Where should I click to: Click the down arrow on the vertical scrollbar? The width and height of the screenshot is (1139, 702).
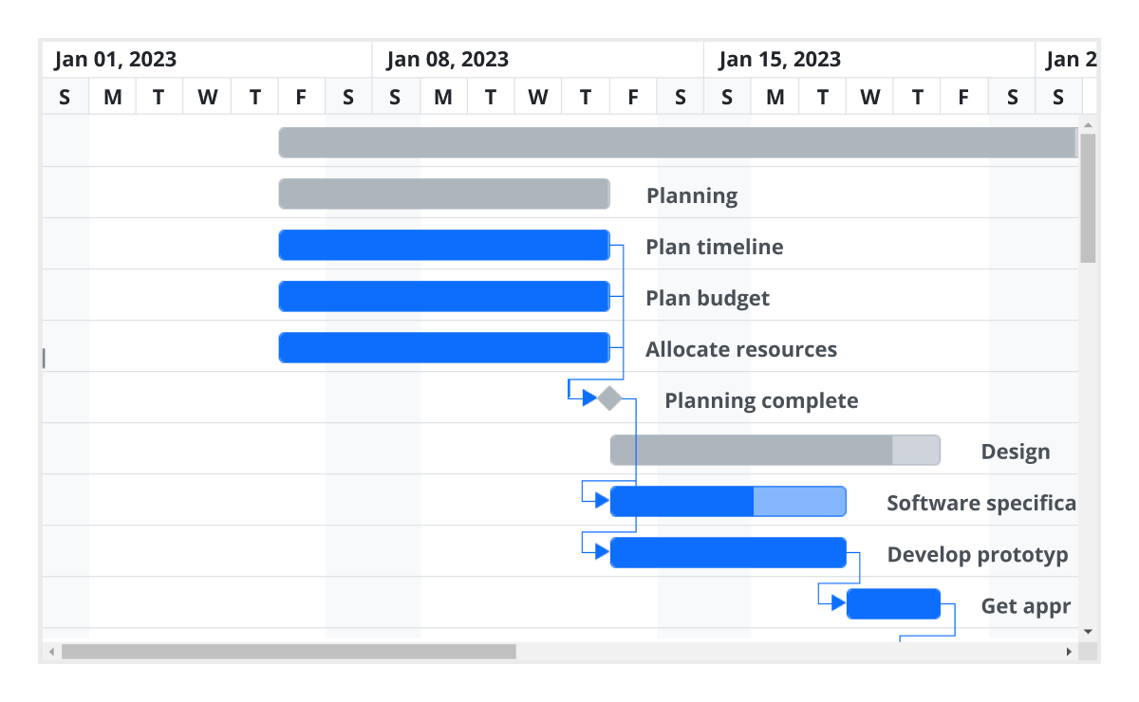(1088, 632)
